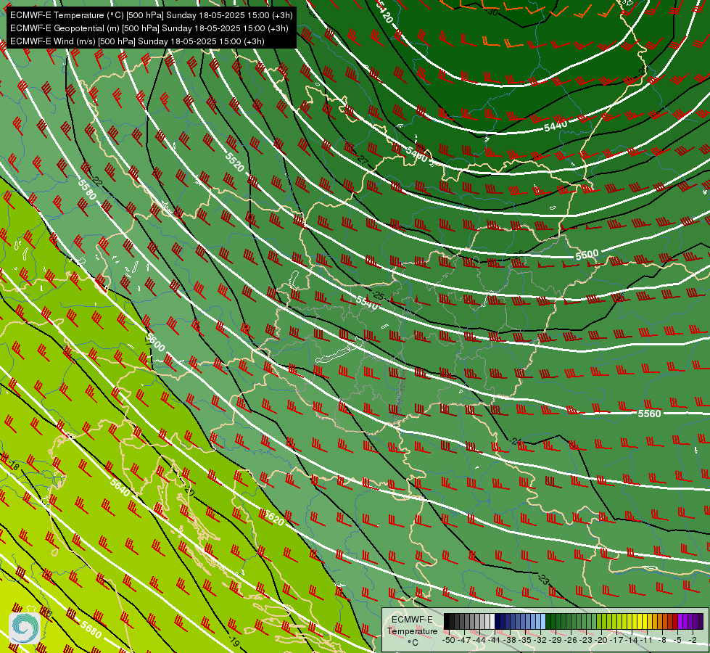Click the -2 value in the legend
The width and height of the screenshot is (710, 653).
click(x=693, y=640)
